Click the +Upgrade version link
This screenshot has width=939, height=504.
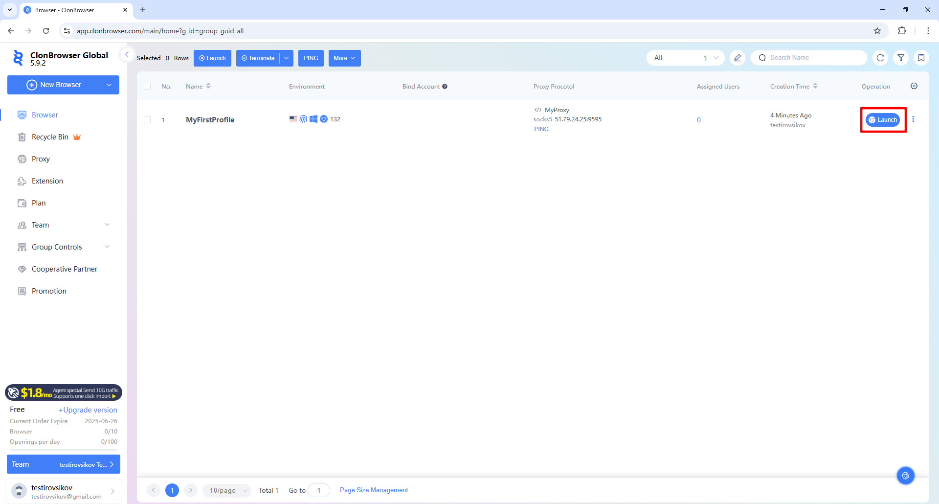point(88,410)
